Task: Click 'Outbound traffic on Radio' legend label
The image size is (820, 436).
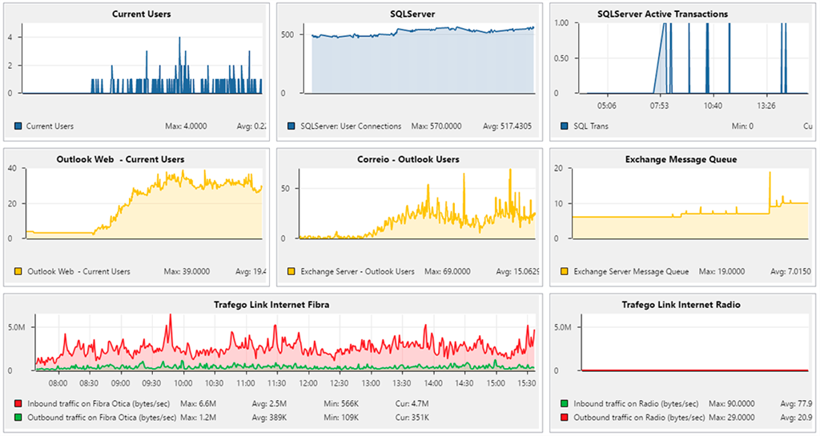Action: coord(639,418)
